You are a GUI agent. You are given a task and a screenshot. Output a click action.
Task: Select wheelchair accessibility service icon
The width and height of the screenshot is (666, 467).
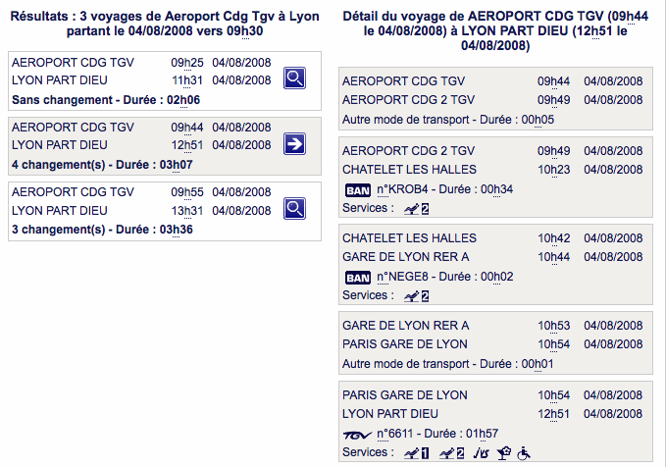click(x=524, y=454)
